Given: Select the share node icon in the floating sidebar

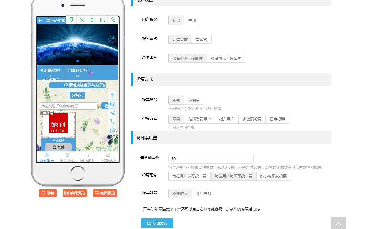Looking at the screenshot, I should pyautogui.click(x=112, y=112).
